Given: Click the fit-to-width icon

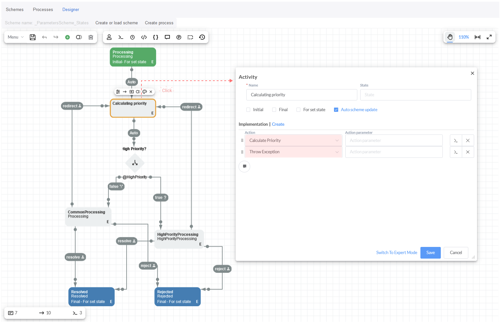Looking at the screenshot, I should point(477,37).
